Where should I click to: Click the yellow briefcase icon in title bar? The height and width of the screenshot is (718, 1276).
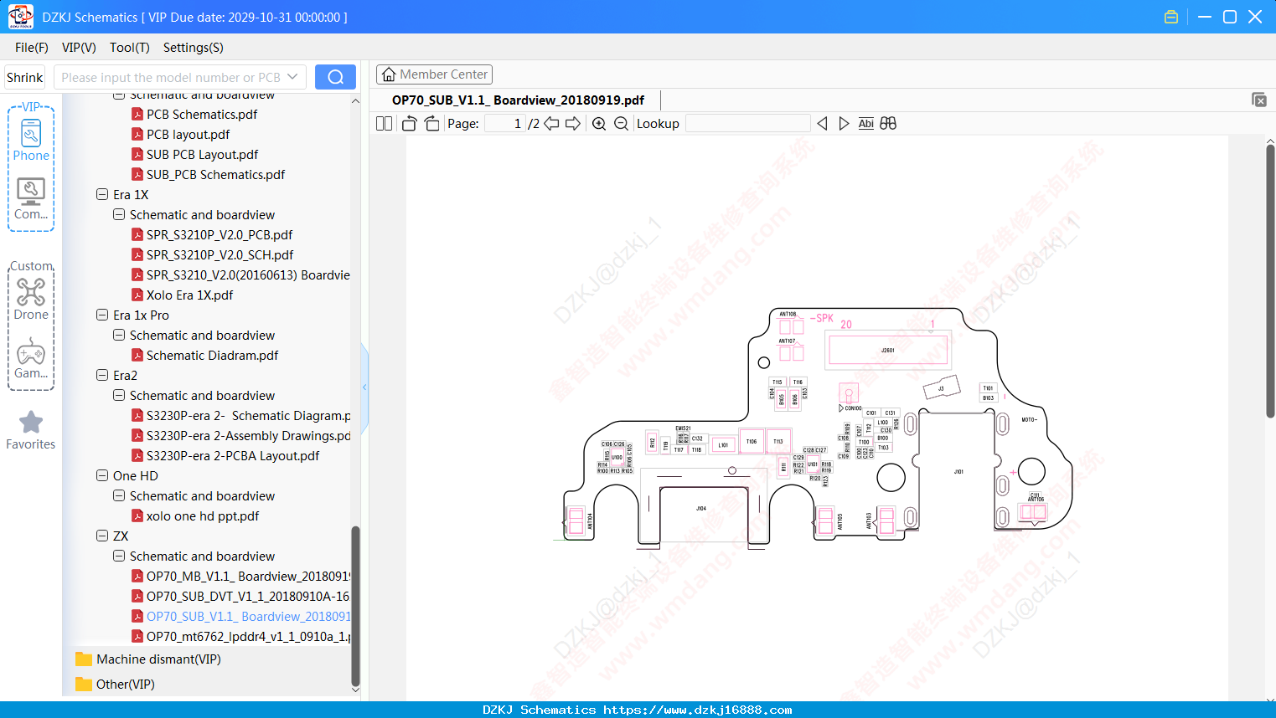1171,17
